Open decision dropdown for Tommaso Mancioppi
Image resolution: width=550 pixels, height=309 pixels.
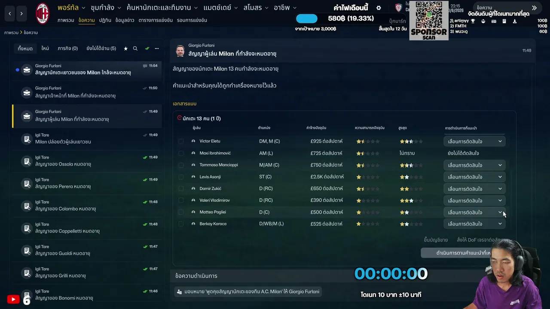pos(474,165)
